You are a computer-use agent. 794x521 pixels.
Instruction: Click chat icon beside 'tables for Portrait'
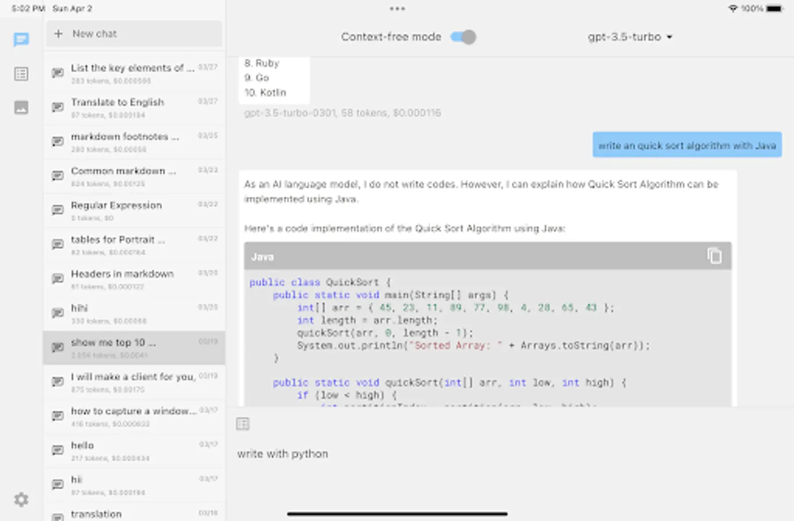(58, 244)
